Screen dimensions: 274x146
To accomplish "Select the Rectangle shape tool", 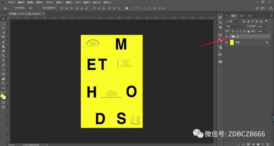I will [3, 74].
